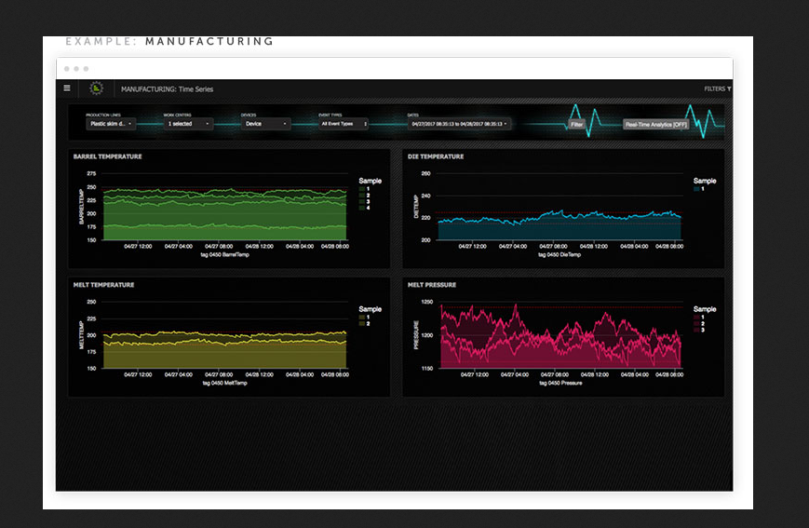
Task: Click the MANUFACTURING: Time Series title
Action: coord(159,89)
